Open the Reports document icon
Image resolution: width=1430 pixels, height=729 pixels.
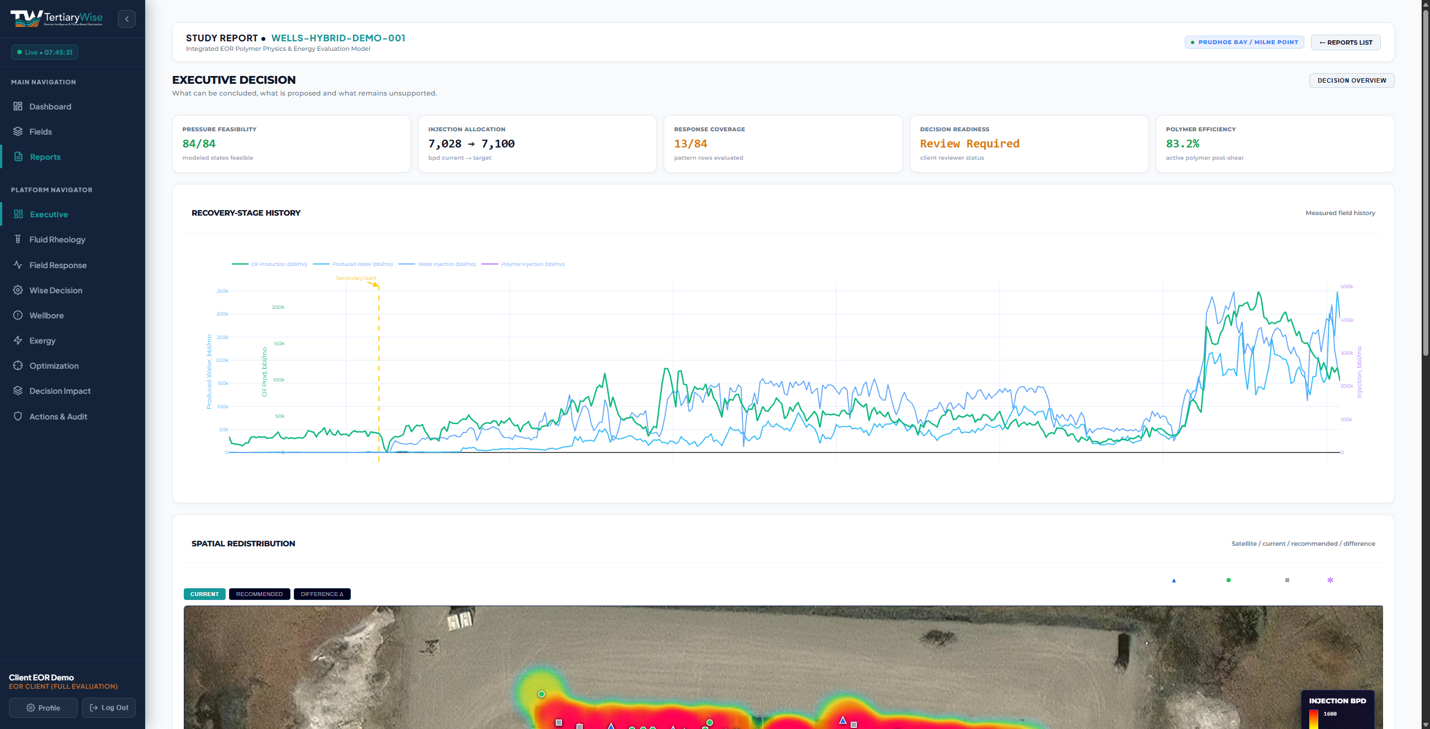tap(18, 156)
